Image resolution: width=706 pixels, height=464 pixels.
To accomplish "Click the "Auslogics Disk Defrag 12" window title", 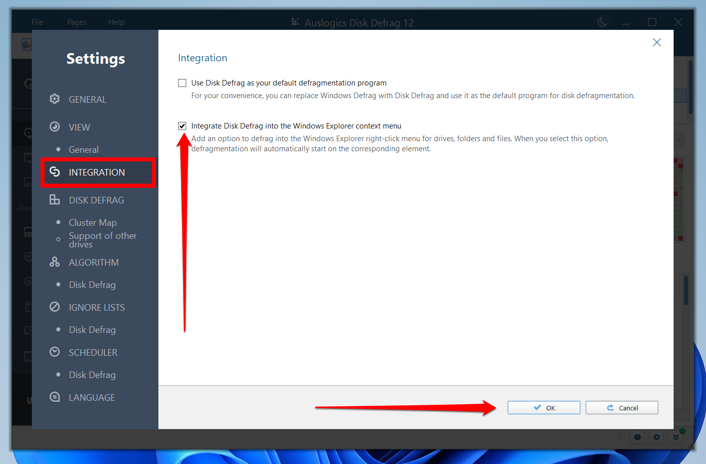I will (x=359, y=23).
